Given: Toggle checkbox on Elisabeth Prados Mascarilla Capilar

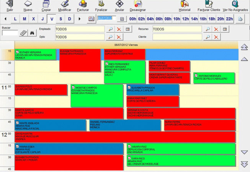Looking at the screenshot, I should [x=129, y=87].
